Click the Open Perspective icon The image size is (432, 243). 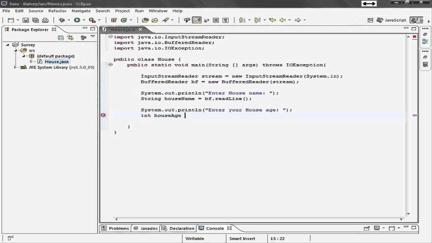[x=370, y=20]
